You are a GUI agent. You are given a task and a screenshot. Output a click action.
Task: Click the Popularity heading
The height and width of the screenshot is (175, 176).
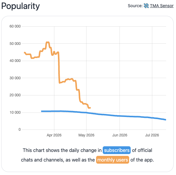pos(20,6)
